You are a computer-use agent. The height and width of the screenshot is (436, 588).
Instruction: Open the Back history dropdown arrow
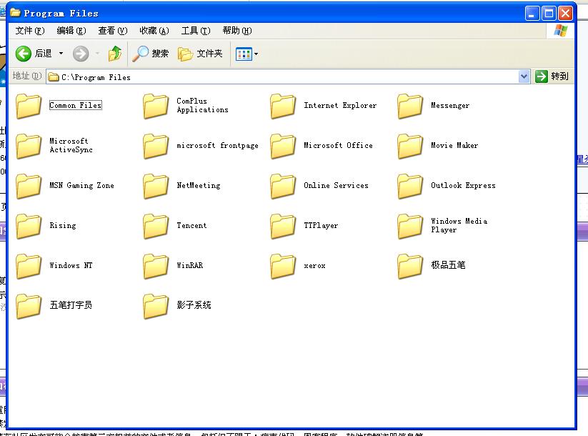point(61,54)
